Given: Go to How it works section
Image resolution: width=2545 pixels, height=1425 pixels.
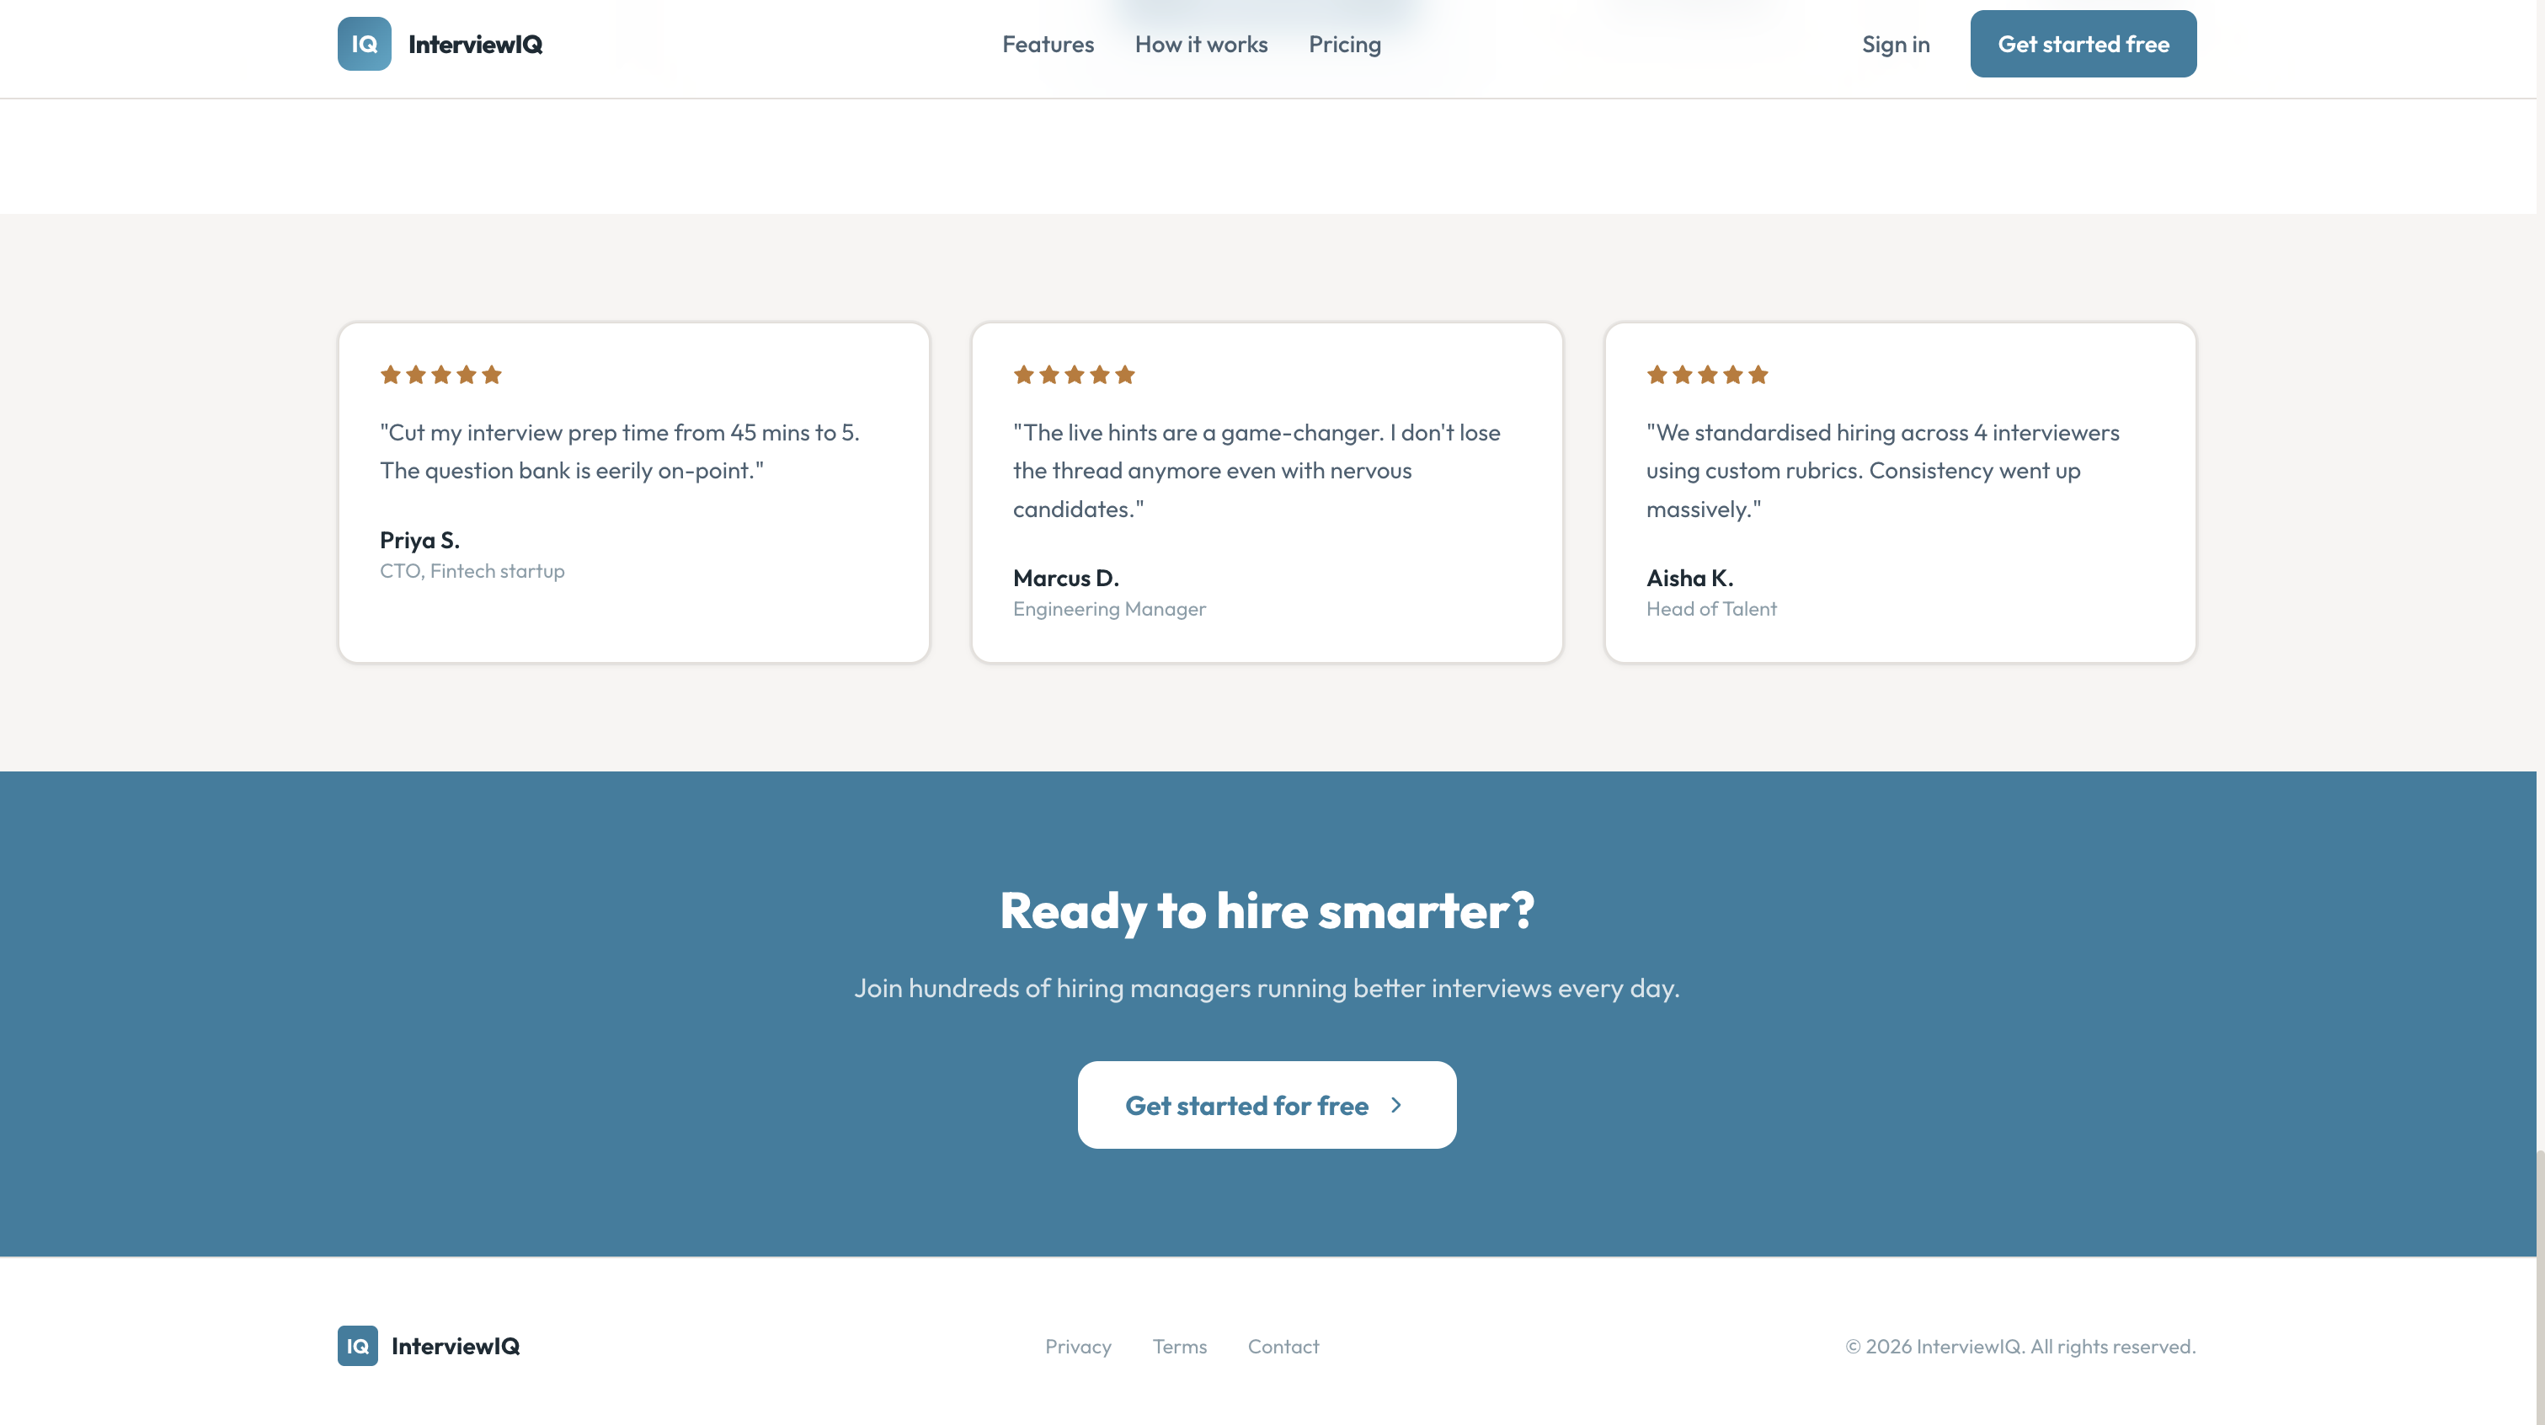Looking at the screenshot, I should [1200, 45].
